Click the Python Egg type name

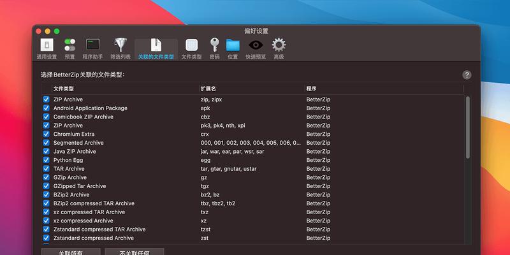[68, 160]
